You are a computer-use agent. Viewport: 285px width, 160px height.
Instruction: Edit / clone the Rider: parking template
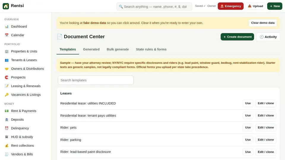266,140
